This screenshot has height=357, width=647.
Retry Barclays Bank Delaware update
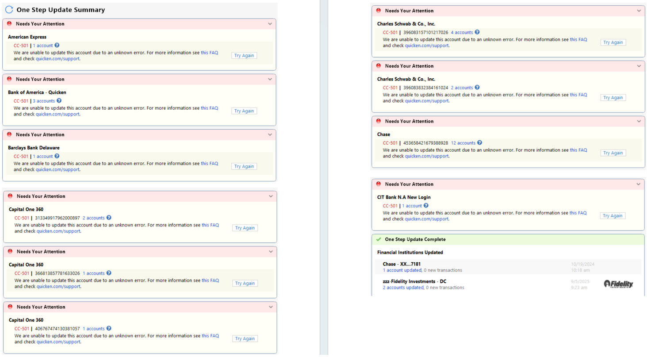(244, 166)
